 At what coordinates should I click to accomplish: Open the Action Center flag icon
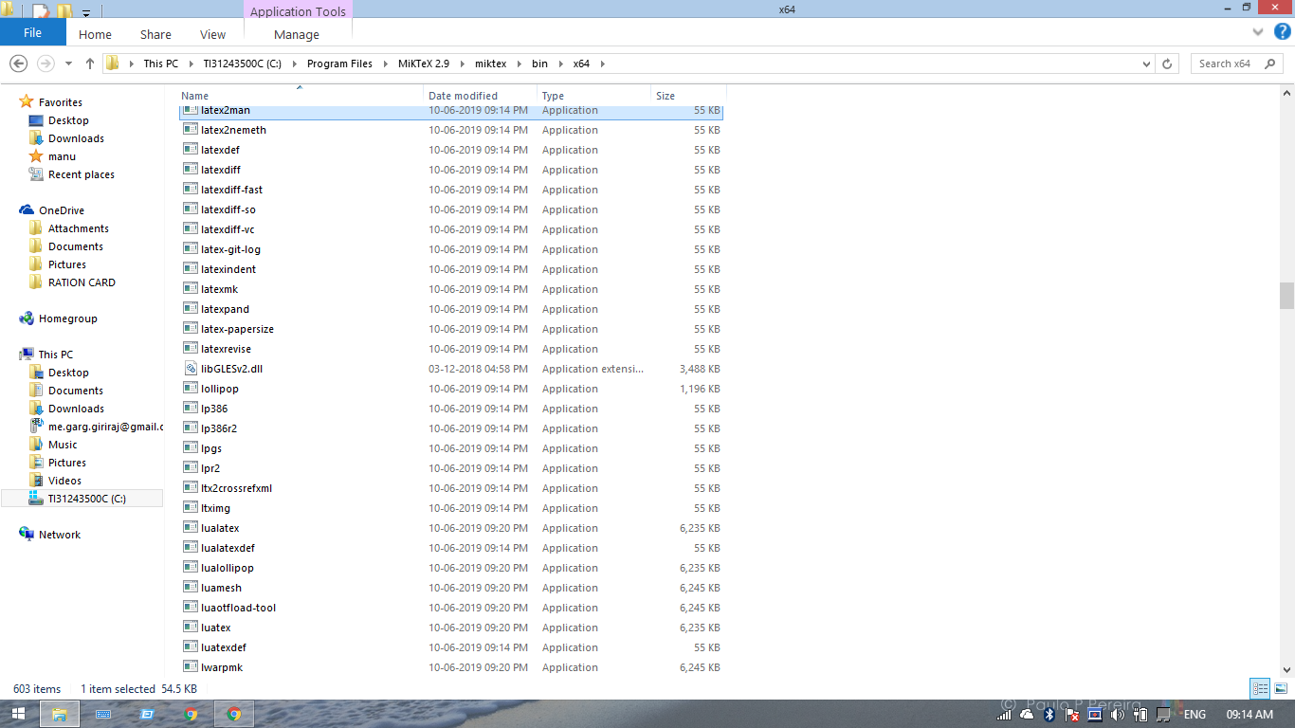point(1071,714)
